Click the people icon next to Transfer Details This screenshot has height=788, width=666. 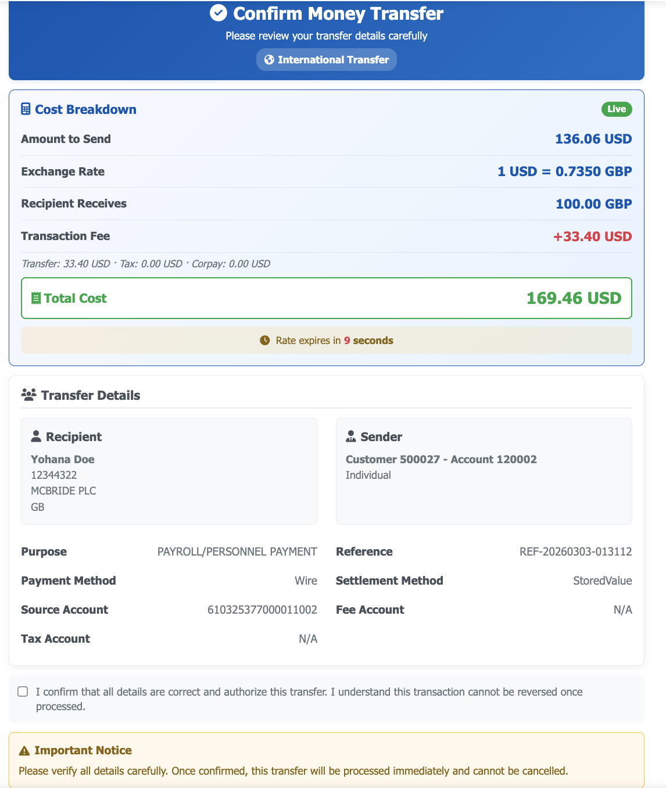[x=28, y=395]
